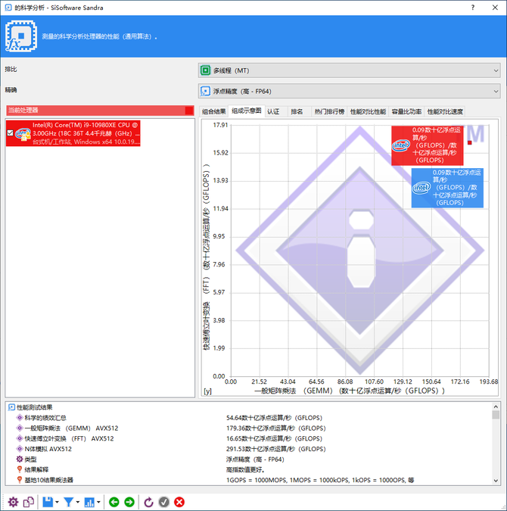Go forward with green right arrow
507x511 pixels.
pyautogui.click(x=129, y=502)
